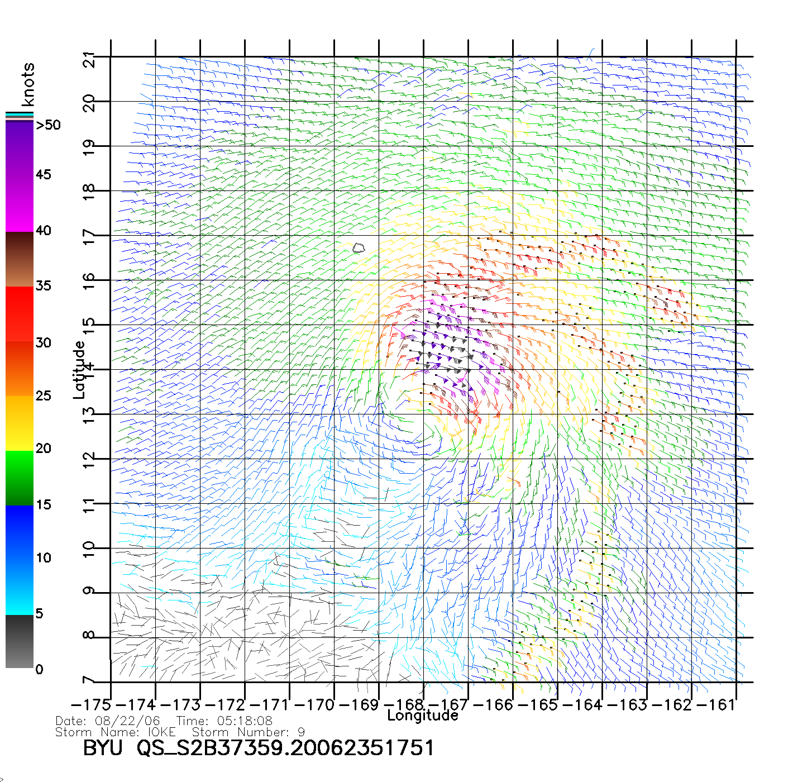
Task: Click the yellow 20-25 knots legend band
Action: tap(20, 423)
